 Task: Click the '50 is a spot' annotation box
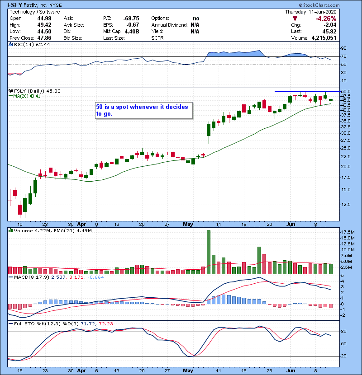point(144,110)
